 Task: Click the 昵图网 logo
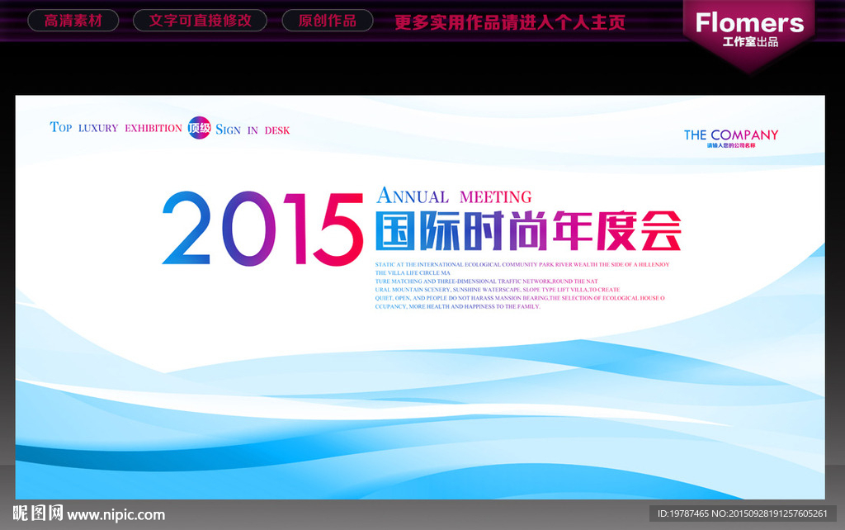[x=38, y=513]
